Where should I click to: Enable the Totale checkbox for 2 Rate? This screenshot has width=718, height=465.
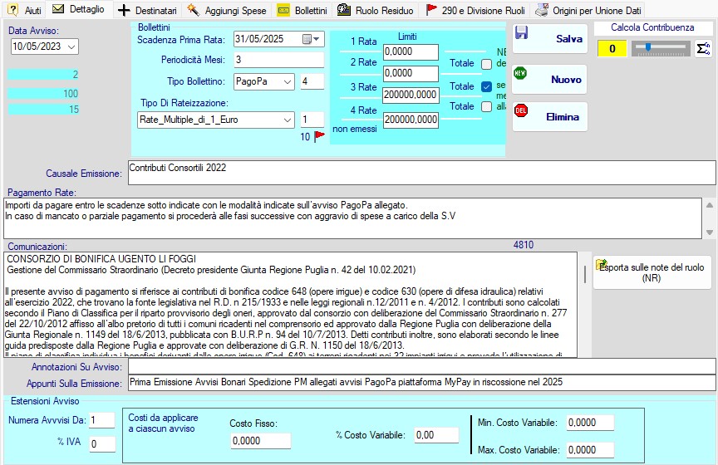coord(487,64)
